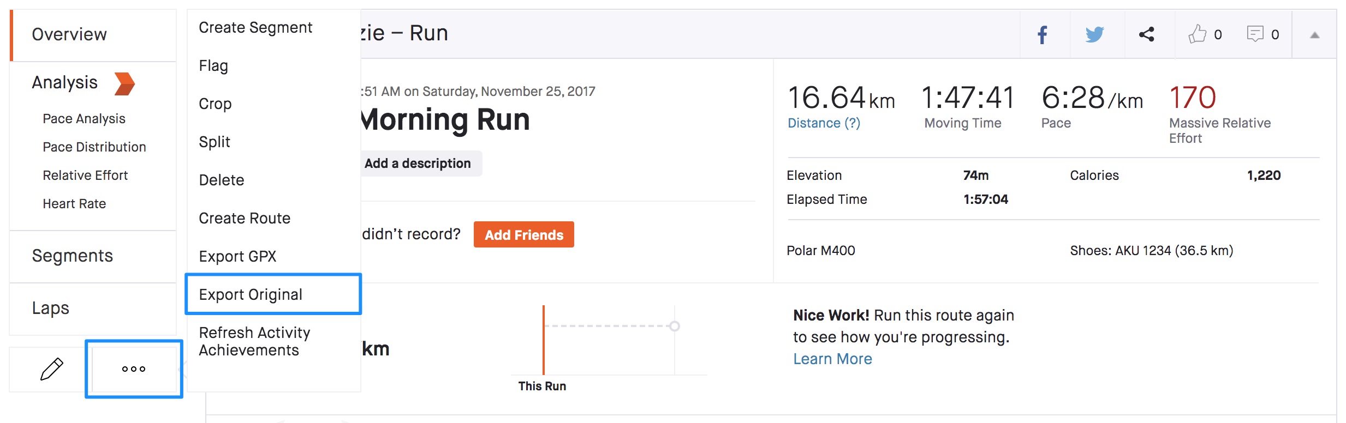Open the three-dots more actions button

pyautogui.click(x=134, y=369)
